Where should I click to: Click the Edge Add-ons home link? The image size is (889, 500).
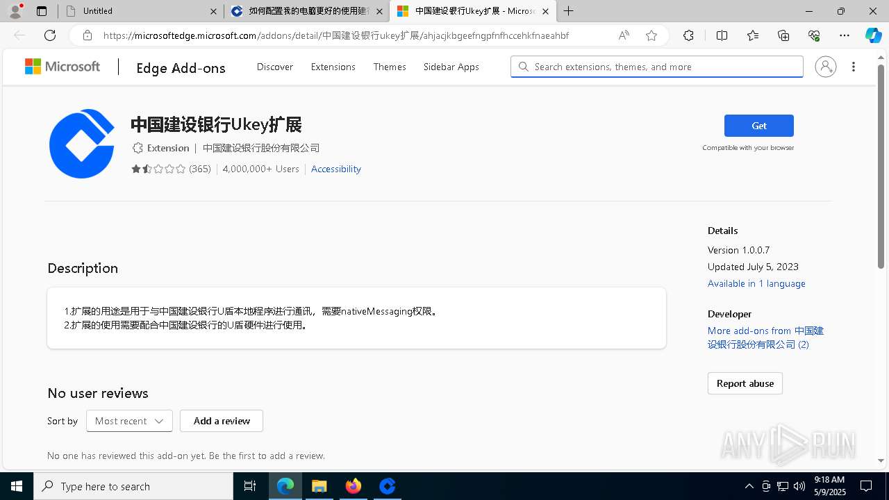tap(181, 67)
